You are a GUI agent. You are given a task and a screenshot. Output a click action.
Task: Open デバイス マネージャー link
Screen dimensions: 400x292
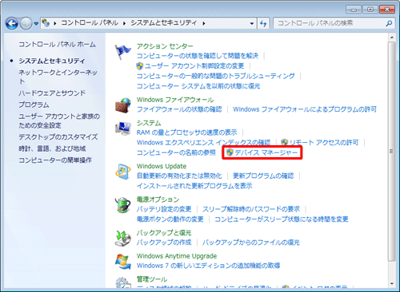[266, 152]
